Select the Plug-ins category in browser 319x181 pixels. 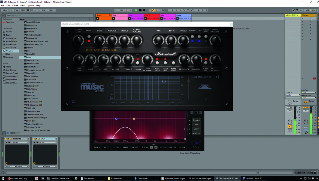tap(11, 51)
